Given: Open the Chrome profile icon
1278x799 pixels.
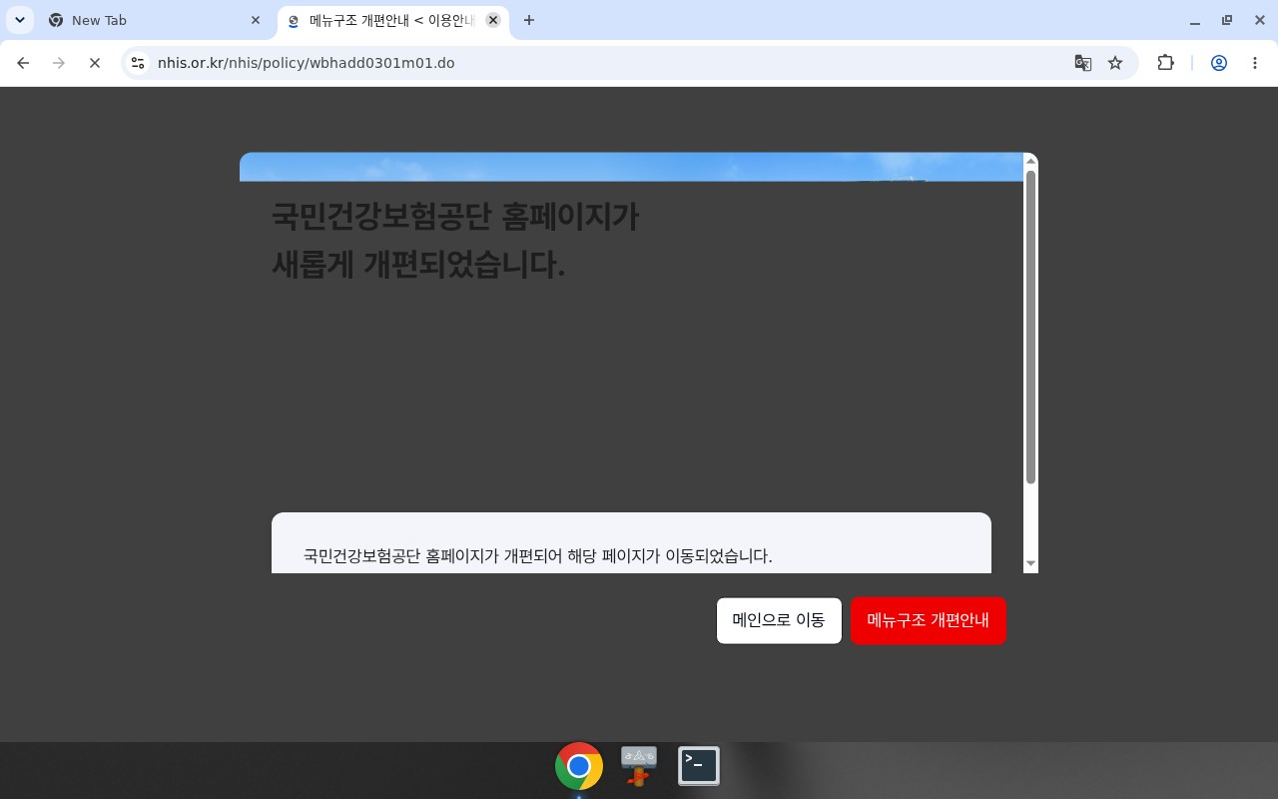Looking at the screenshot, I should (x=1219, y=63).
